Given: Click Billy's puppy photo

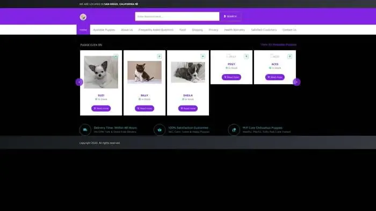Looking at the screenshot, I should point(144,72).
